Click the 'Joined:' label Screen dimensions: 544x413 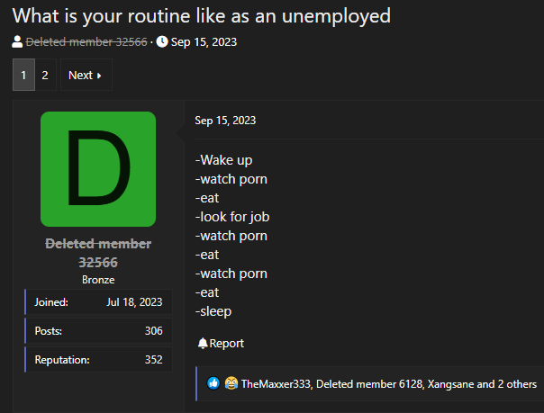coord(51,302)
